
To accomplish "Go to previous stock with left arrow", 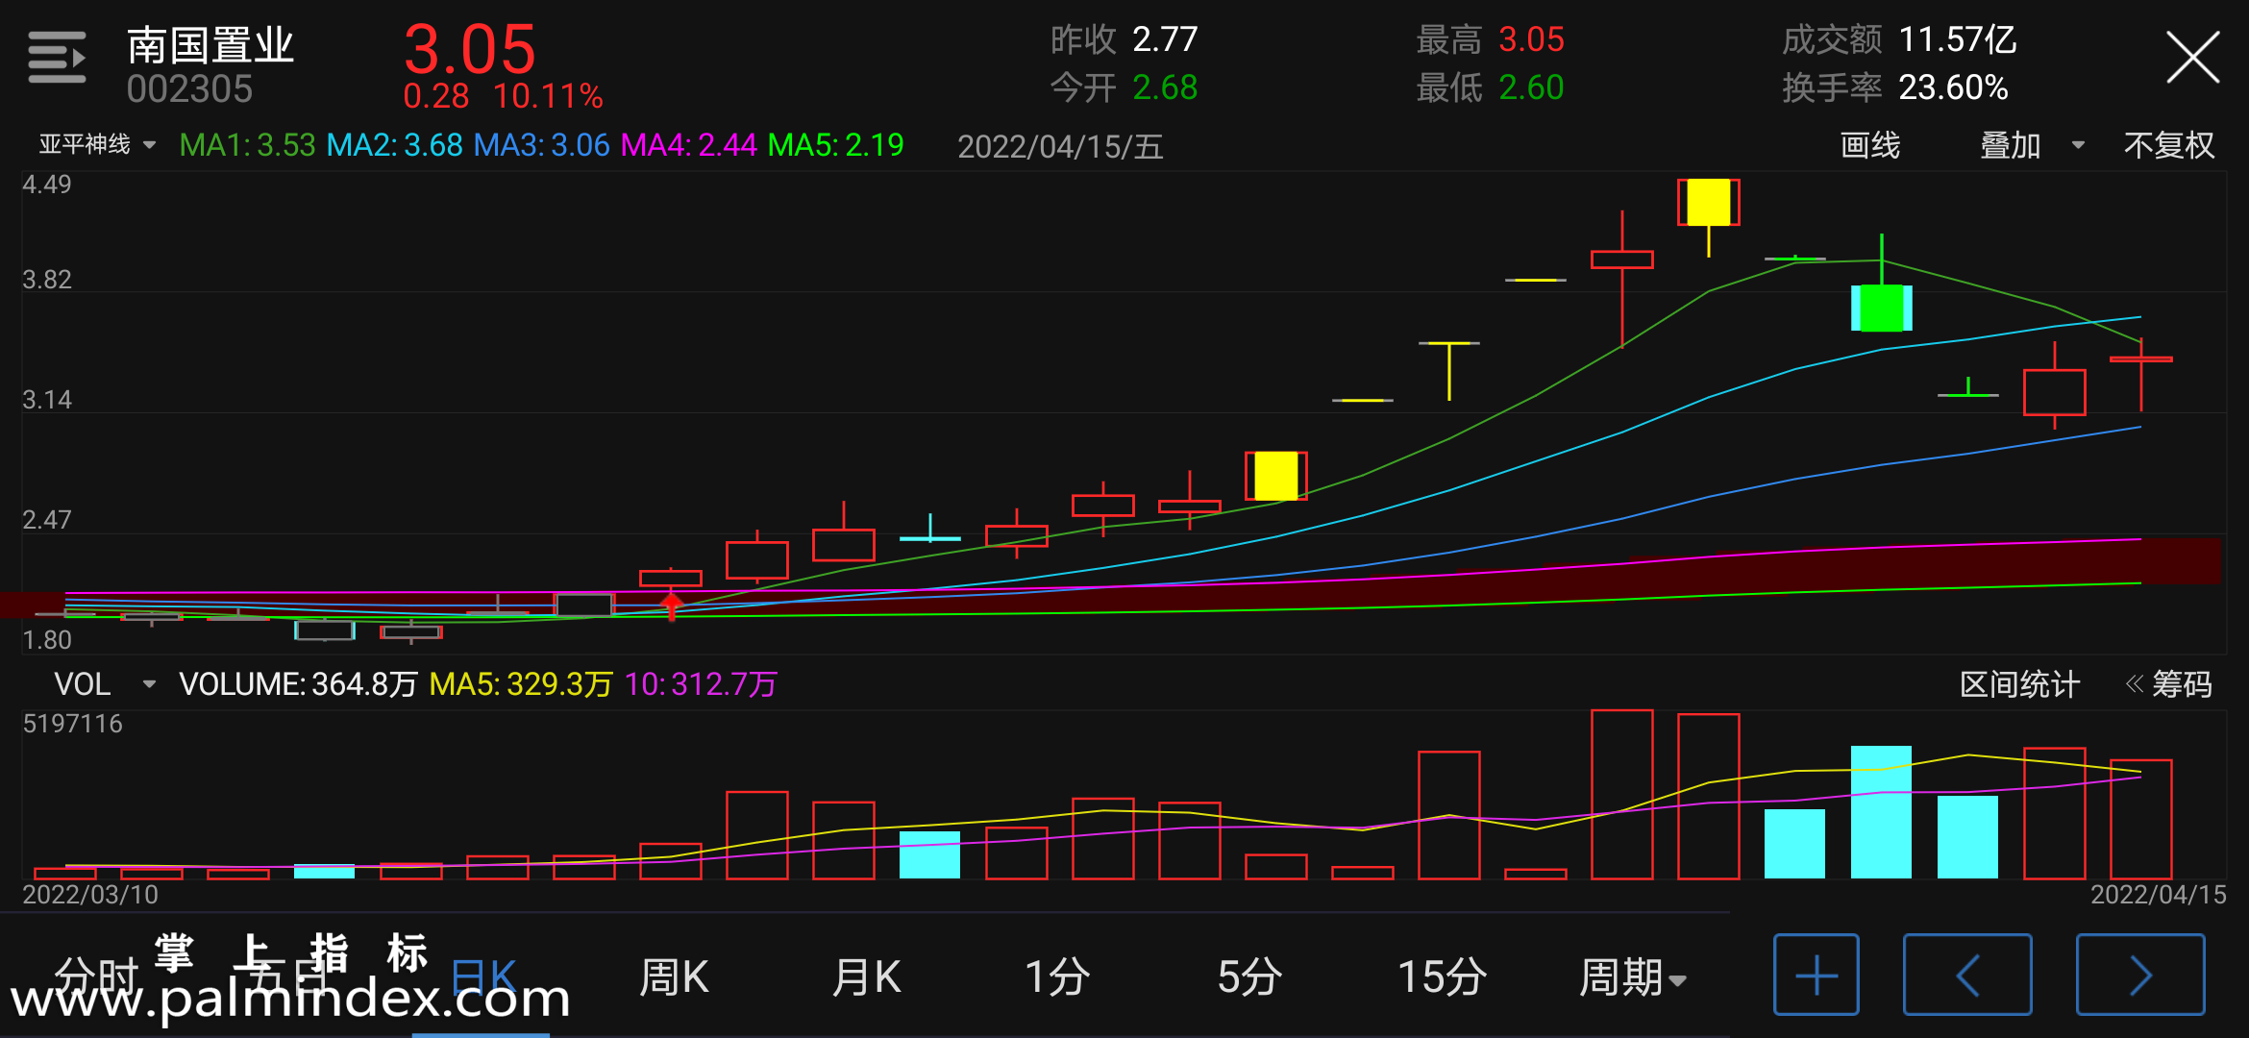I will point(1967,975).
